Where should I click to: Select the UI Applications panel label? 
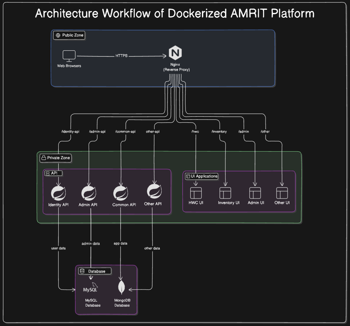click(202, 176)
